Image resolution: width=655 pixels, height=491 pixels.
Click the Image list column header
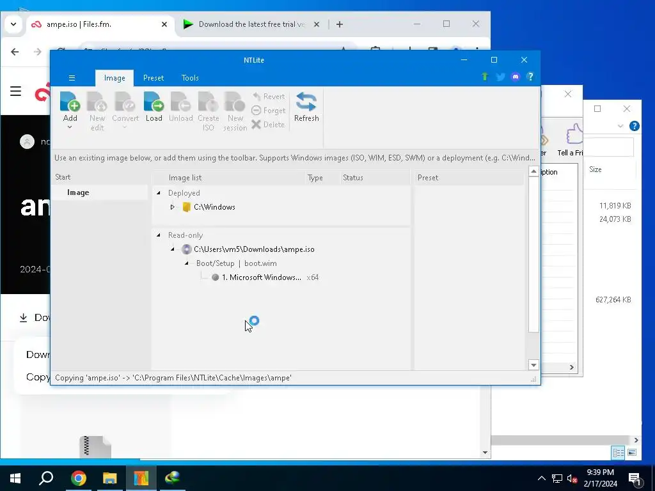coord(185,178)
